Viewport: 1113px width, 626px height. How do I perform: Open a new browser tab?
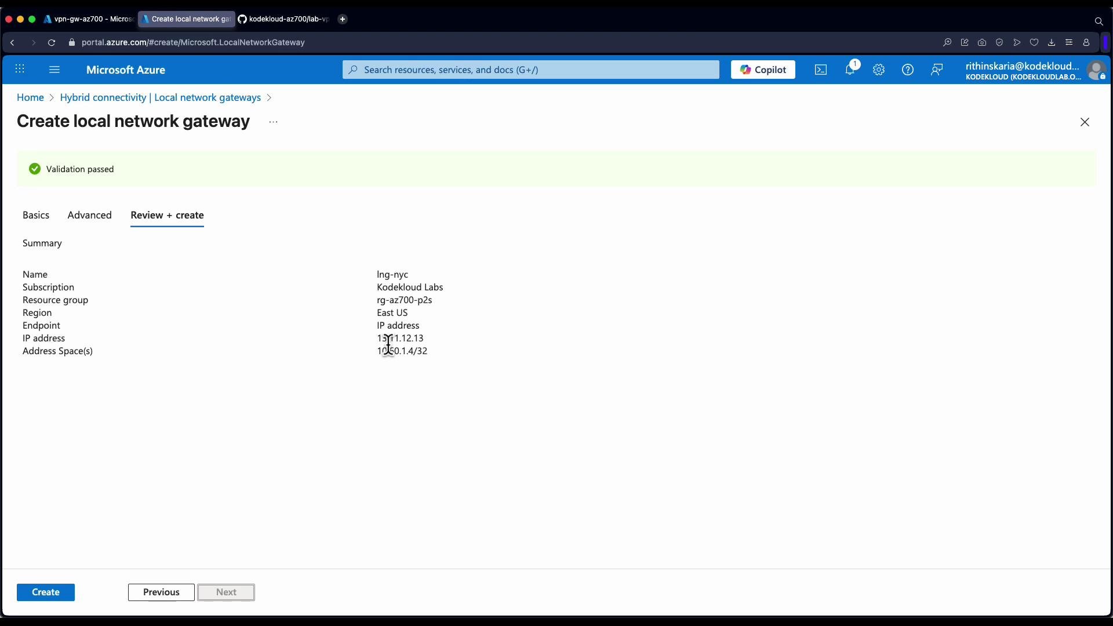(343, 19)
